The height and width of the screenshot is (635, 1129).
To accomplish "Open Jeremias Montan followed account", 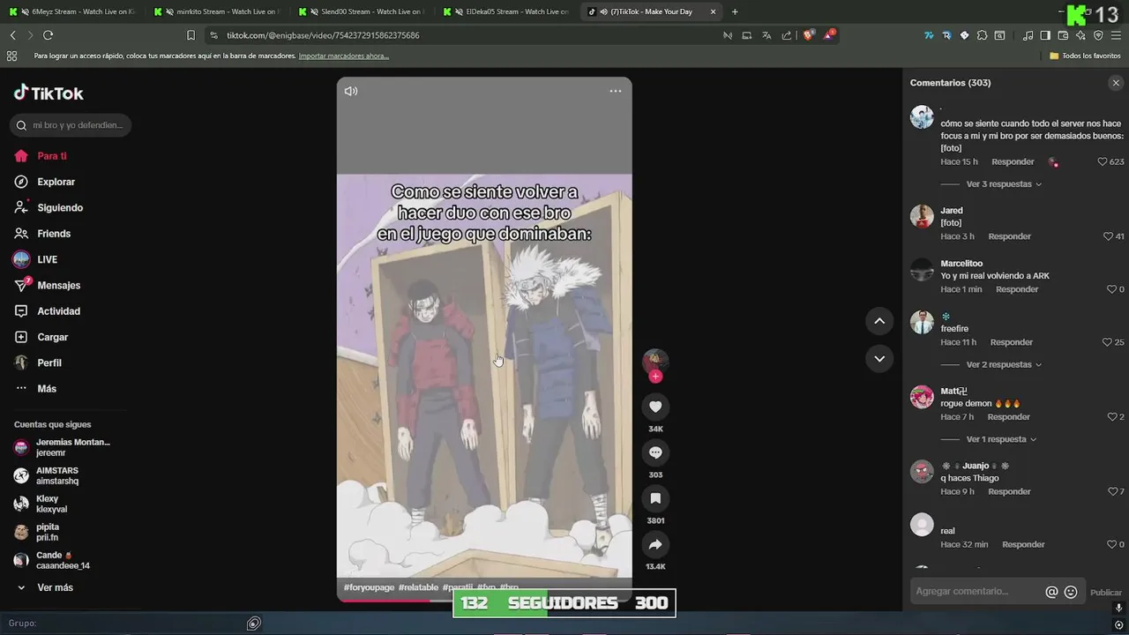I will coord(63,447).
